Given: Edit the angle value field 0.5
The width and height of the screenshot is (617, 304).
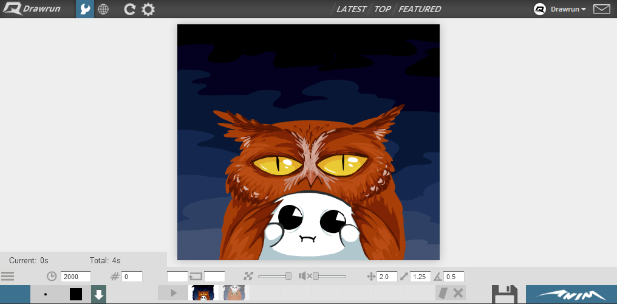Looking at the screenshot, I should pyautogui.click(x=454, y=277).
